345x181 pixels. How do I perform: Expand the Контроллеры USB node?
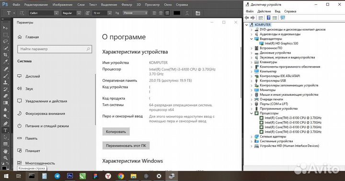coord(252,81)
